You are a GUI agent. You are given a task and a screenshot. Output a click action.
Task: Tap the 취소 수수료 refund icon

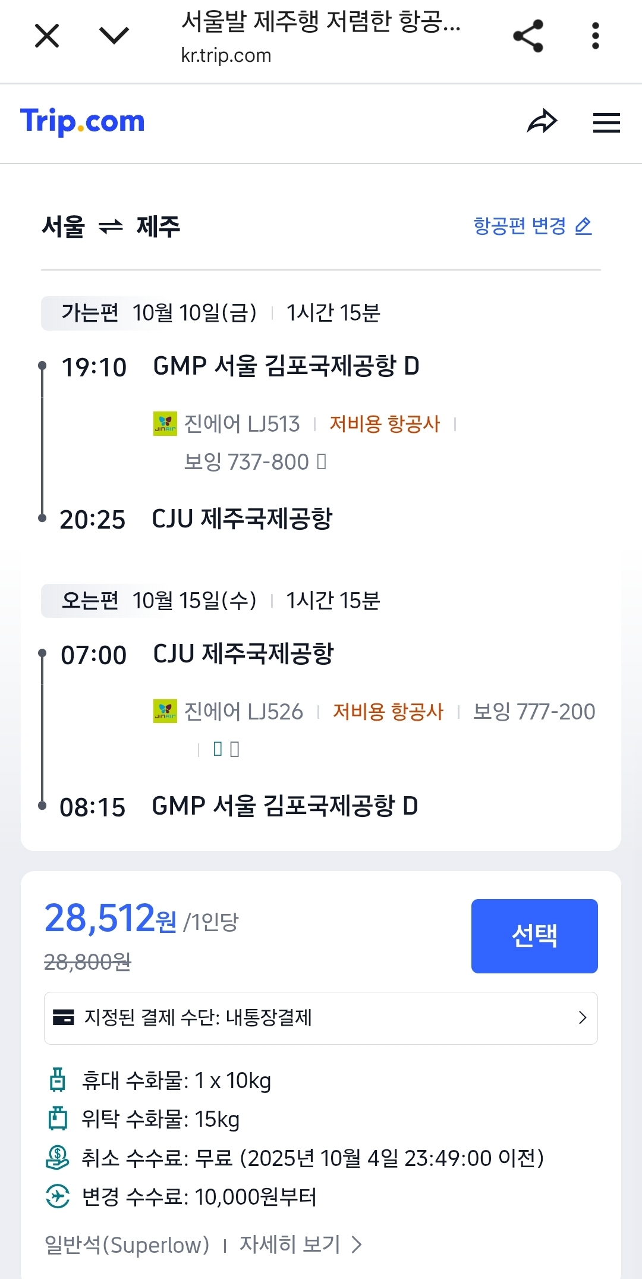pos(58,1158)
